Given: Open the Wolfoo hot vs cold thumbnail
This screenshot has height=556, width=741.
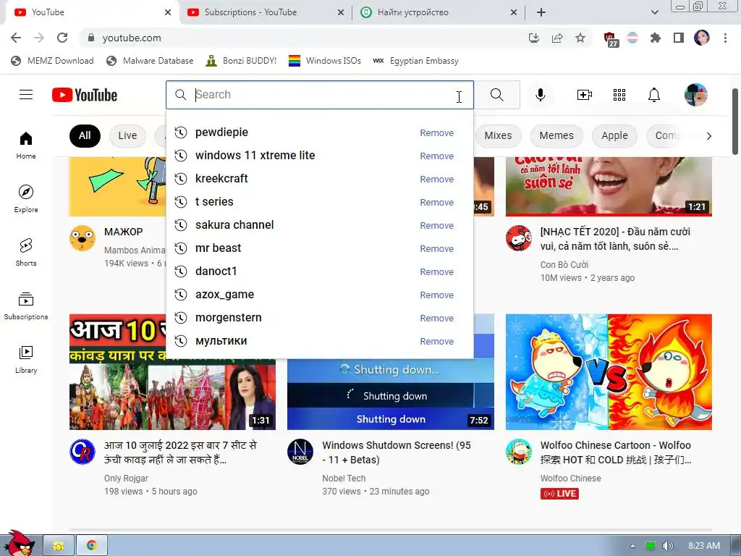Looking at the screenshot, I should [x=609, y=371].
